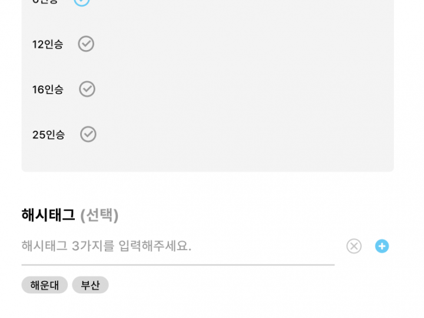Tap the cut-off seating label at top

tap(45, 1)
